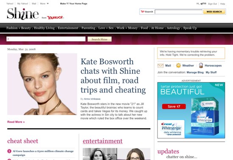Click the cheat sheet heading
This screenshot has height=160, width=233.
[23, 141]
